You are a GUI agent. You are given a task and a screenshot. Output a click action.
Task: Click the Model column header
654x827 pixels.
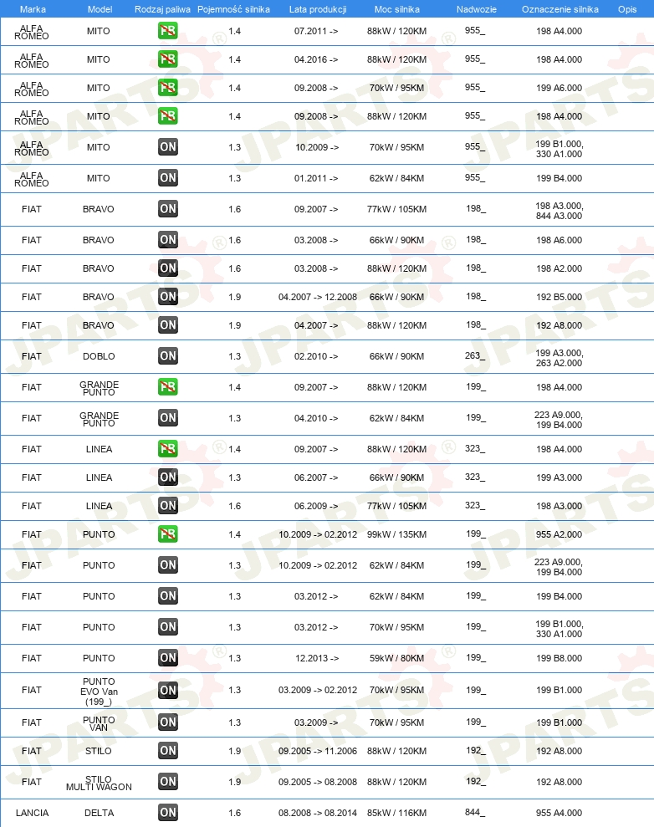(100, 9)
